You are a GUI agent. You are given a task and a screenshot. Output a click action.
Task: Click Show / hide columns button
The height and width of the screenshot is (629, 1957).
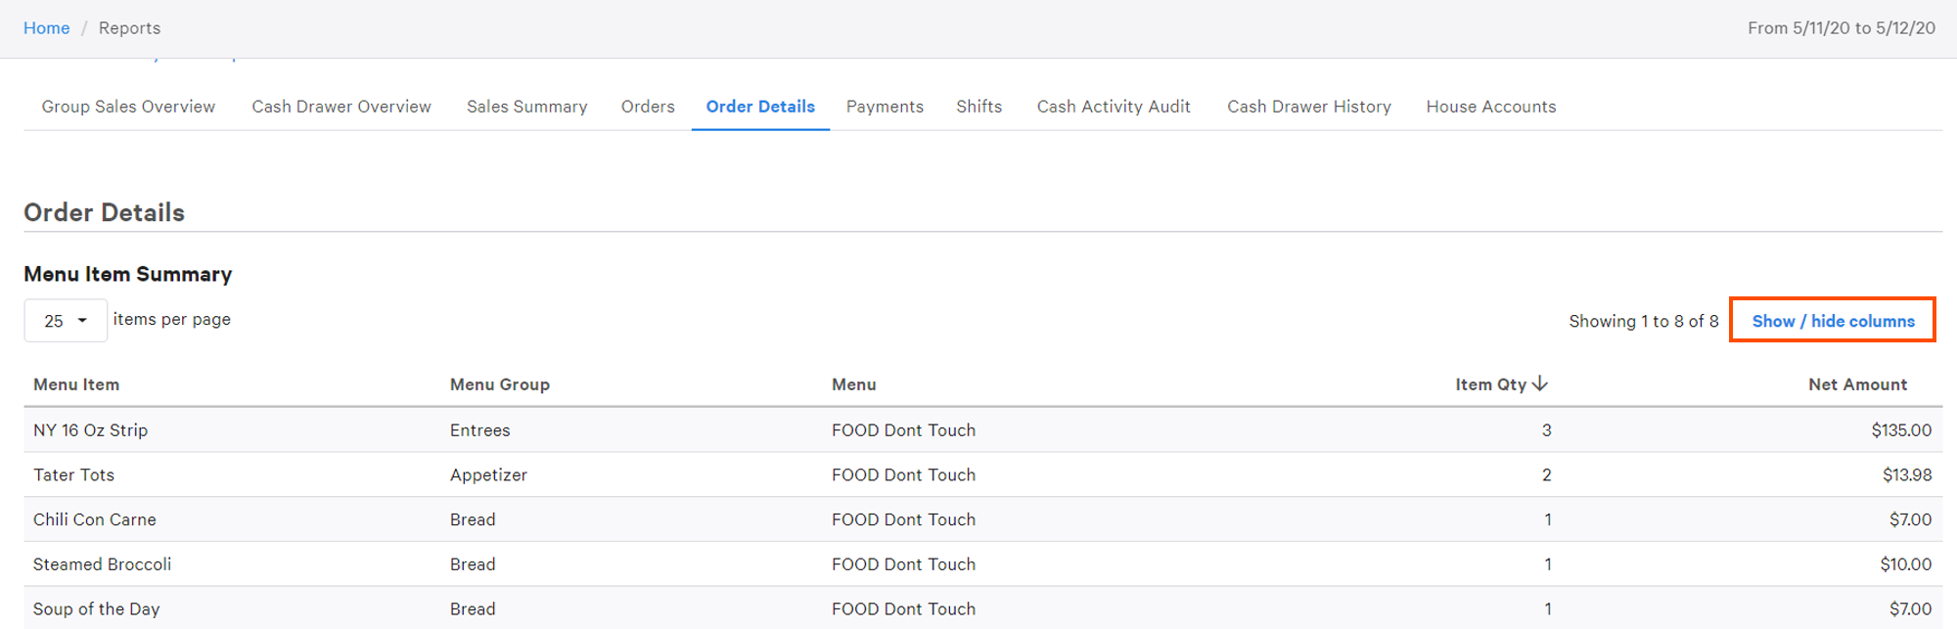tap(1833, 321)
